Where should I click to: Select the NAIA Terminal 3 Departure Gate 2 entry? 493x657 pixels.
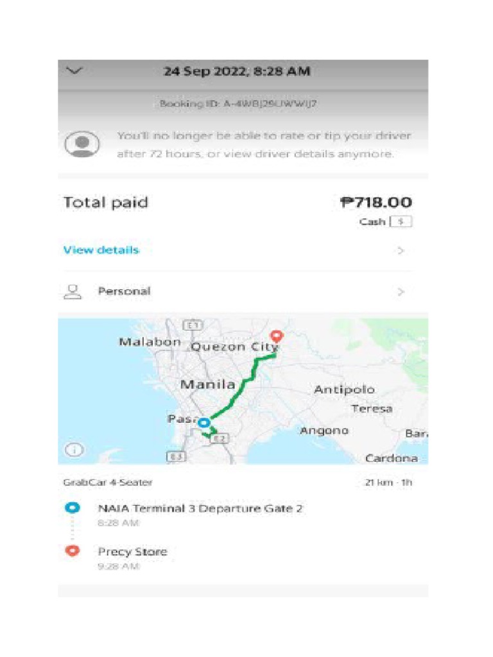(200, 509)
